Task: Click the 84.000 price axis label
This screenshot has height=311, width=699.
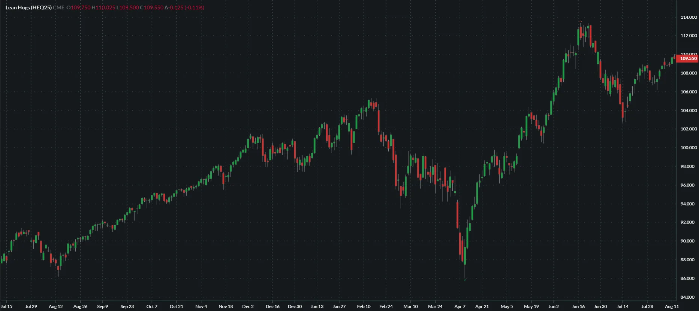Action: [689, 297]
